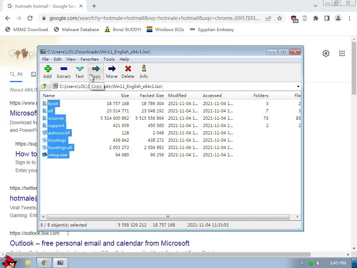Select the All search tab
Screen dimensions: 357x268
coord(16,74)
